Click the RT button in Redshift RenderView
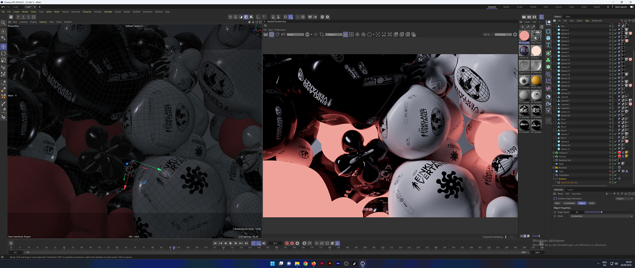Viewport: 635px width, 268px height. [x=283, y=34]
